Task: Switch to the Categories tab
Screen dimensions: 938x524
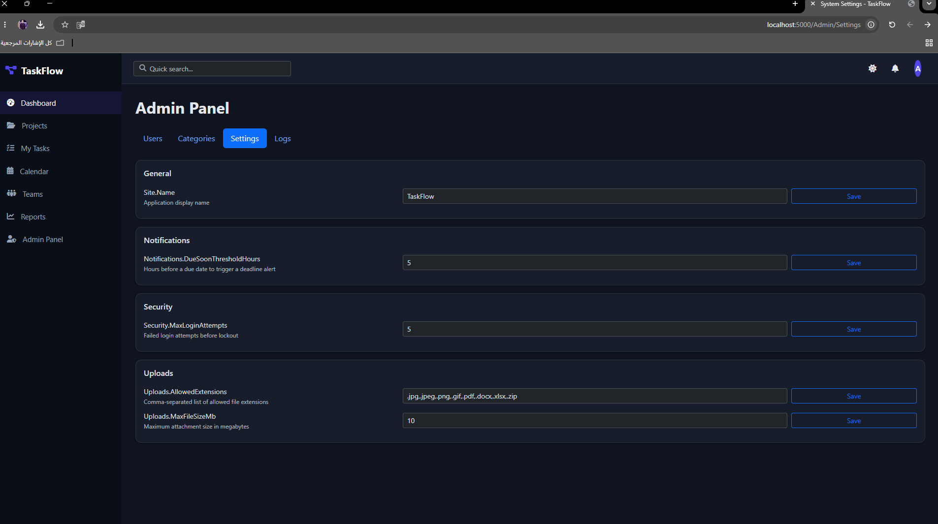Action: click(196, 138)
